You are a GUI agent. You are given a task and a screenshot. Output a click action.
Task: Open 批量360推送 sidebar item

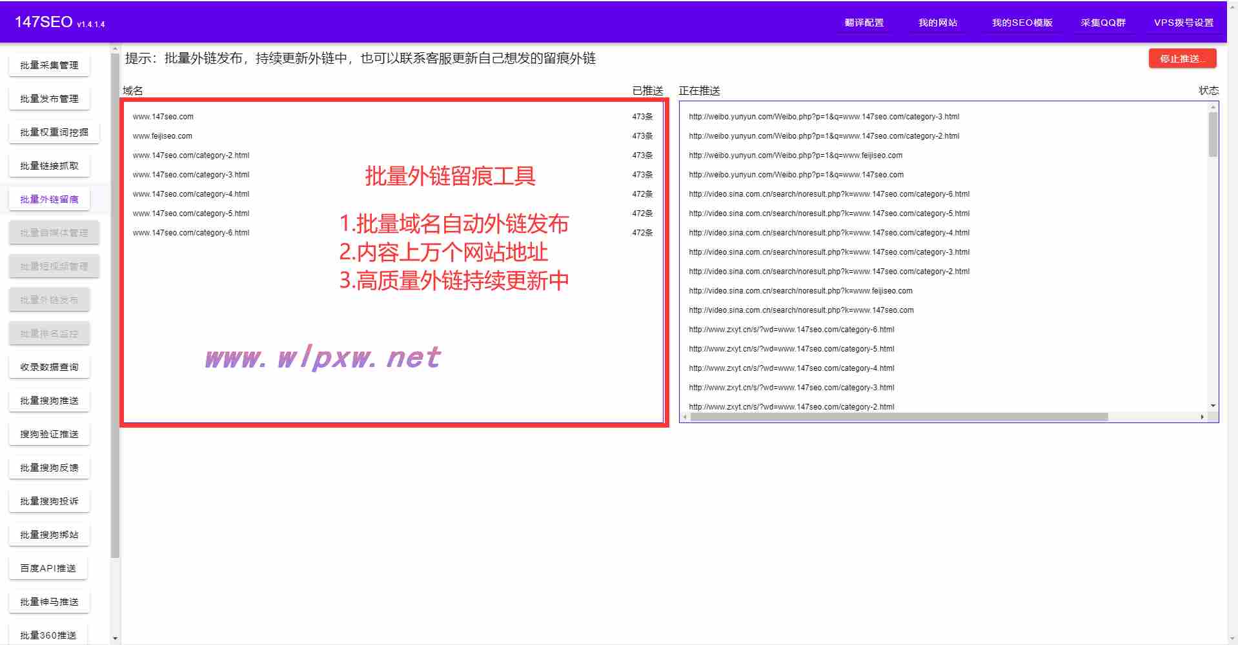point(48,635)
